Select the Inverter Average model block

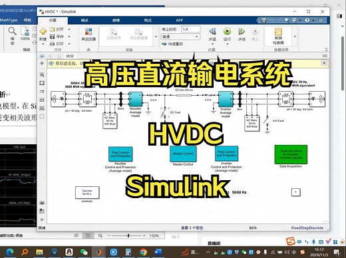pyautogui.click(x=226, y=99)
